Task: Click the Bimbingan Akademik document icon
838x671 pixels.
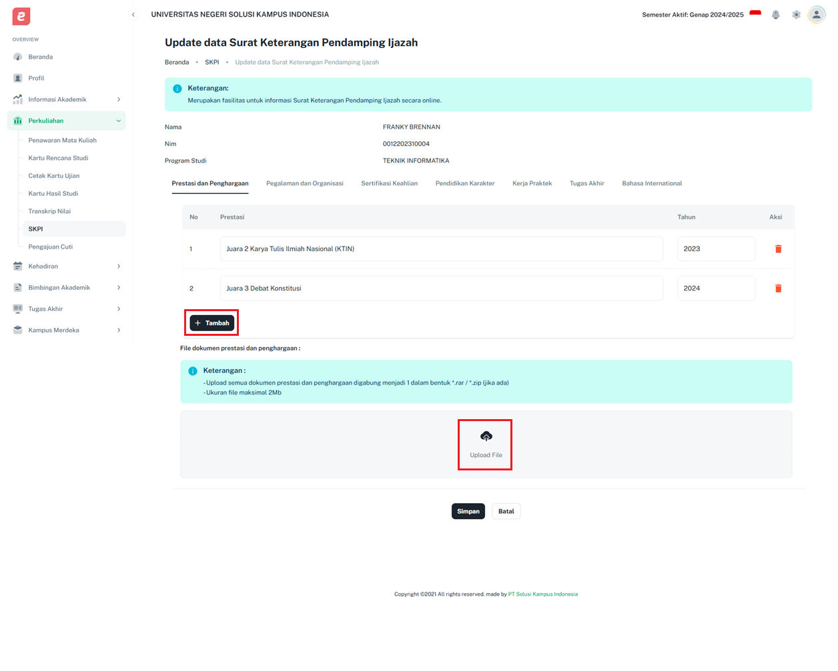Action: pos(18,287)
